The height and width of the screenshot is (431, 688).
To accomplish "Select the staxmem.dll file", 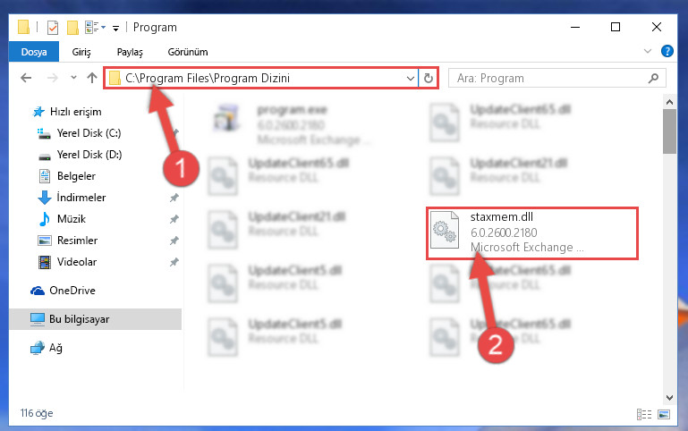I will click(x=531, y=232).
